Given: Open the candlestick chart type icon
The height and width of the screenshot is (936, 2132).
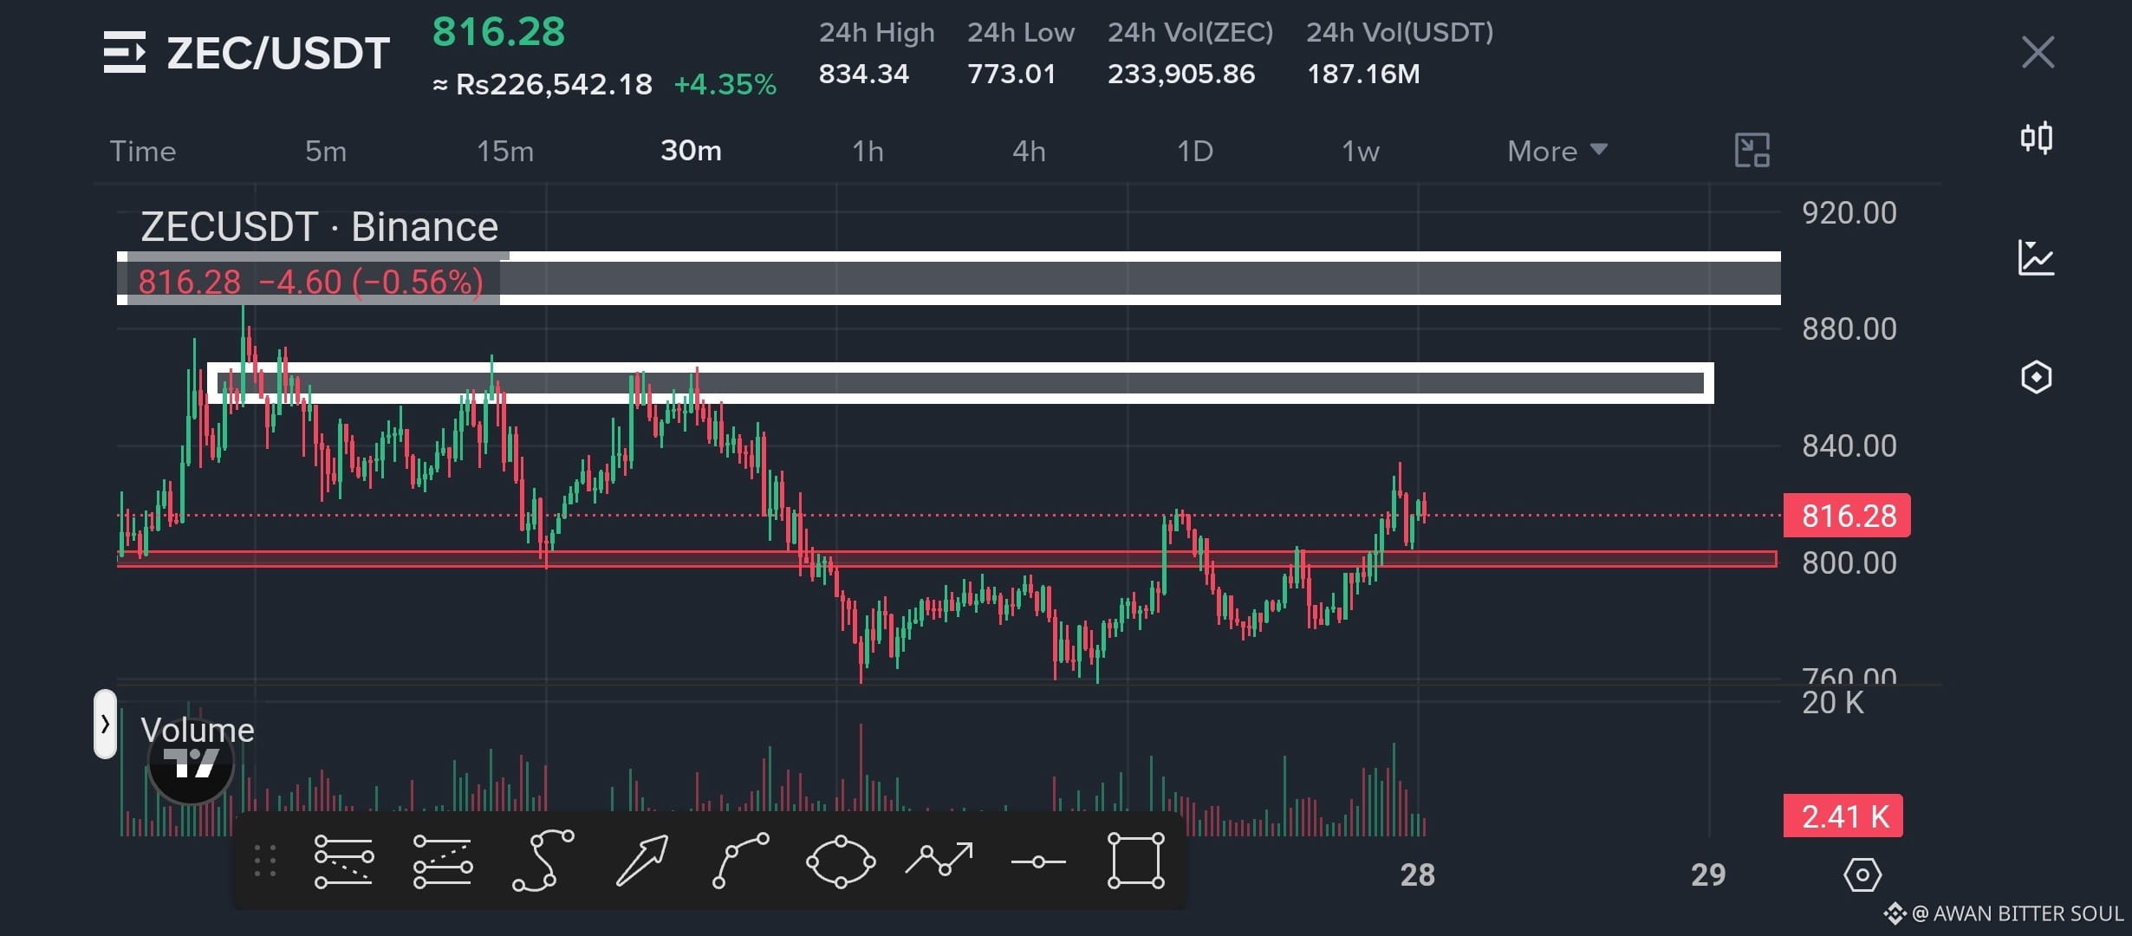Looking at the screenshot, I should [2036, 138].
